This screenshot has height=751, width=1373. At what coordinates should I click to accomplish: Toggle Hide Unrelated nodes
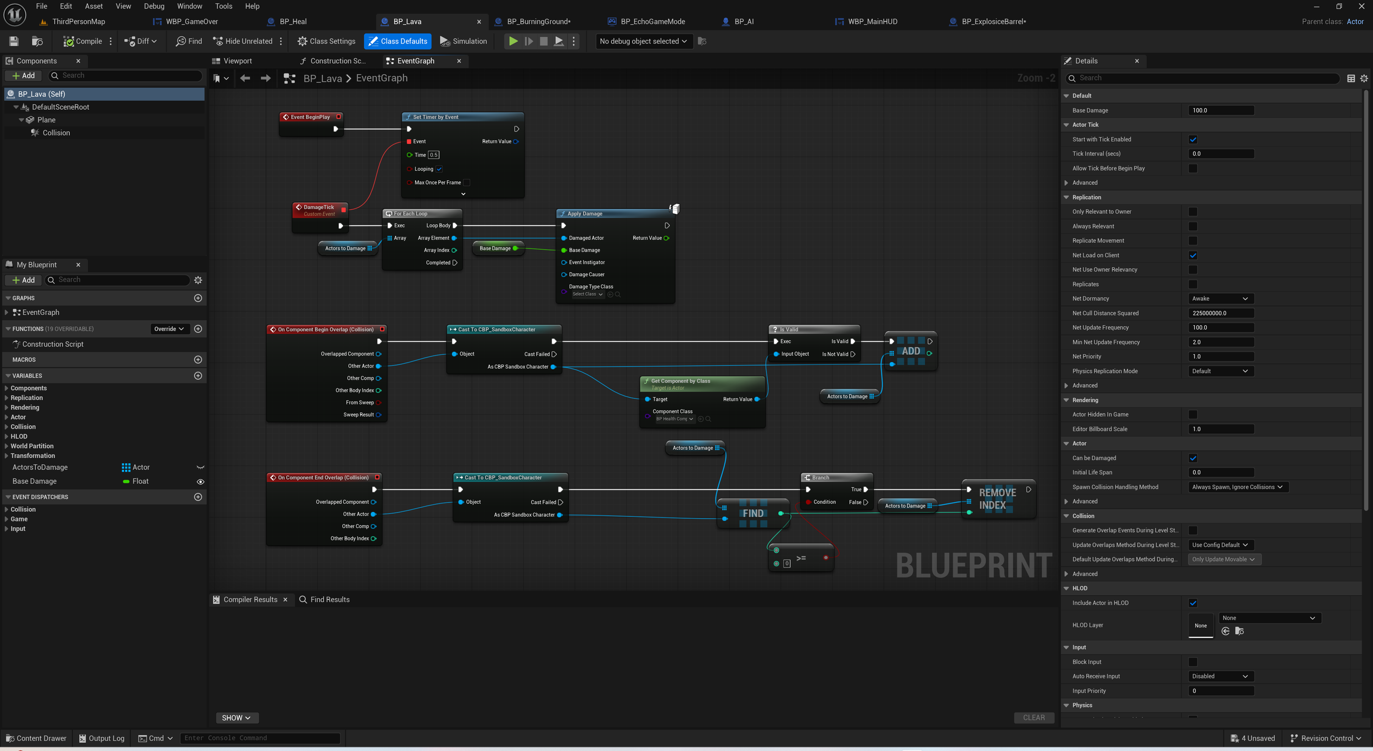click(x=243, y=41)
